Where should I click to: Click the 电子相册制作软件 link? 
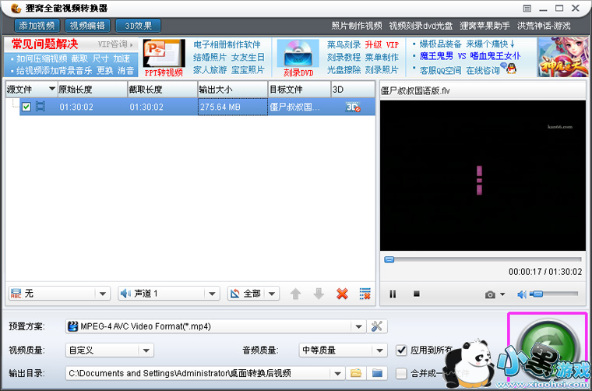pyautogui.click(x=227, y=45)
